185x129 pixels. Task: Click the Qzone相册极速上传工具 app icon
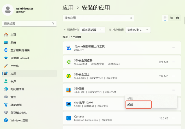[69, 48]
